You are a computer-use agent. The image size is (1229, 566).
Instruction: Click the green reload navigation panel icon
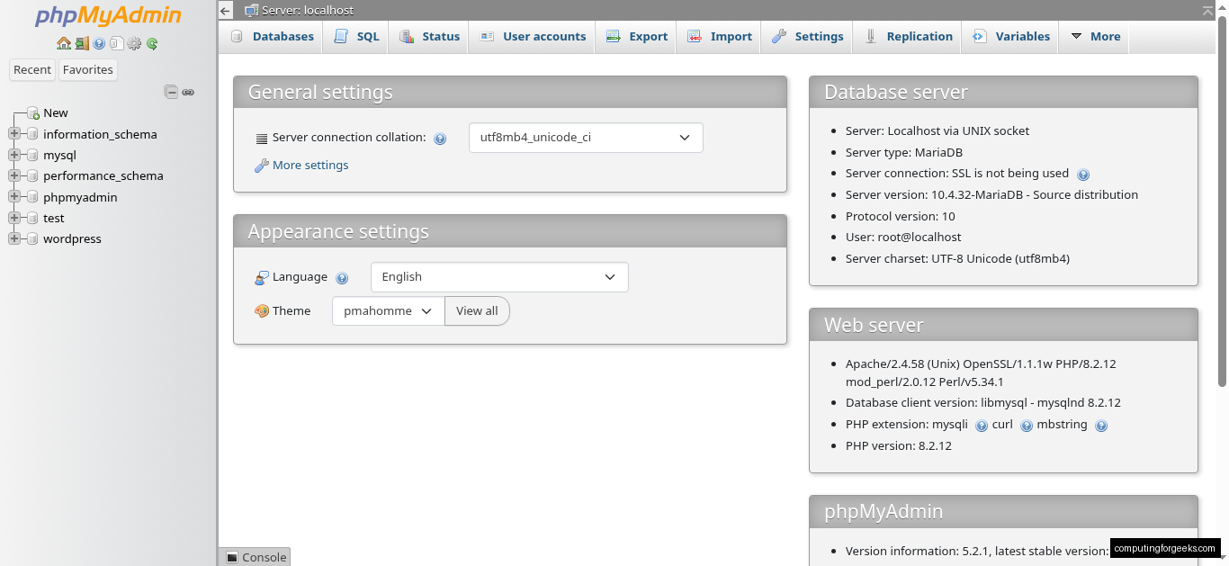click(x=152, y=43)
